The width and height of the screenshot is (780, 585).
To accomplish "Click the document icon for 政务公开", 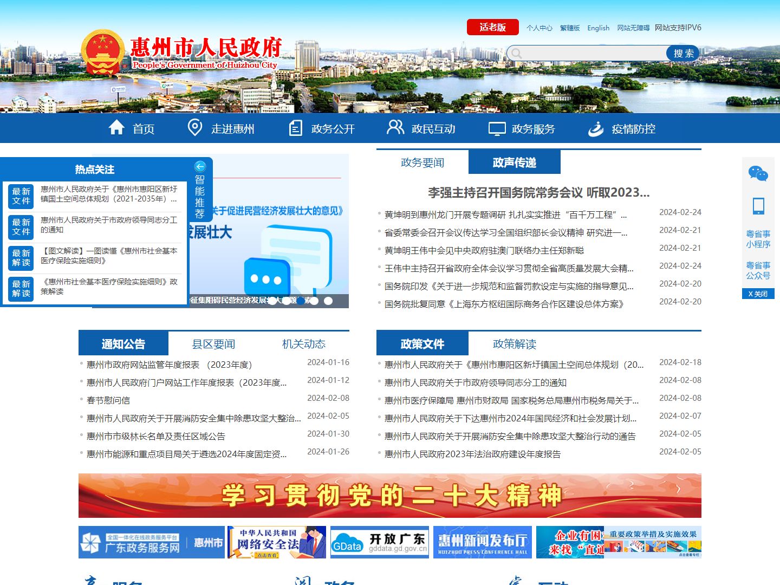I will click(295, 128).
